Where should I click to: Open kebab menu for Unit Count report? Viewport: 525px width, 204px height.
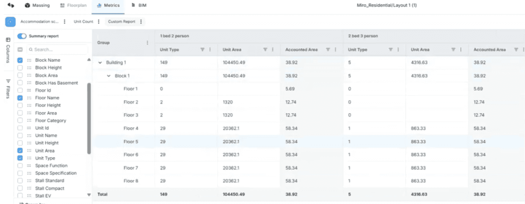point(99,22)
